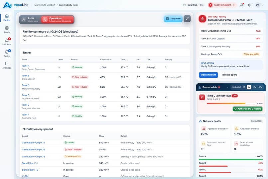Click the Open incident button
The width and height of the screenshot is (268, 179).
coord(208,75)
